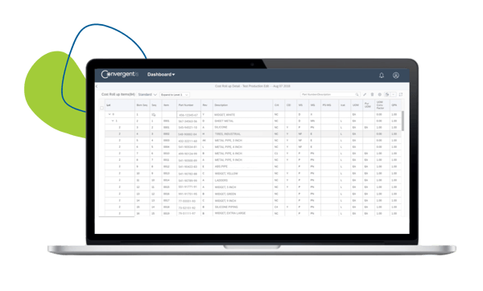483x291 pixels.
Task: Click the Convergentis logo
Action: pos(120,74)
